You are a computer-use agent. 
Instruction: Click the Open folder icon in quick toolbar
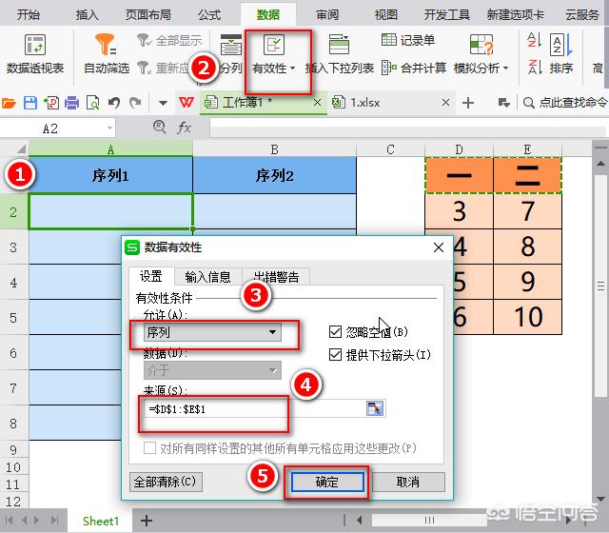pyautogui.click(x=9, y=103)
